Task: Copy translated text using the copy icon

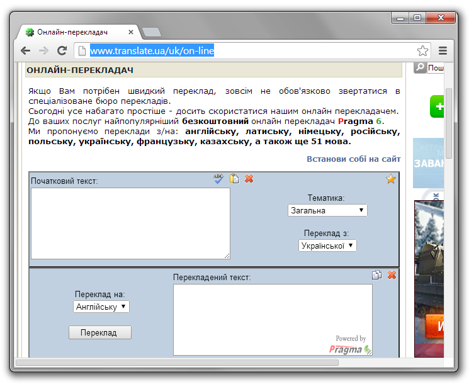Action: coord(376,275)
